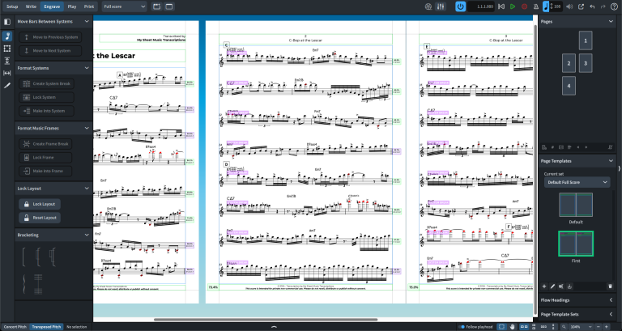The image size is (622, 331).
Task: Enable Transposed Pitch in status bar
Action: [x=47, y=327]
